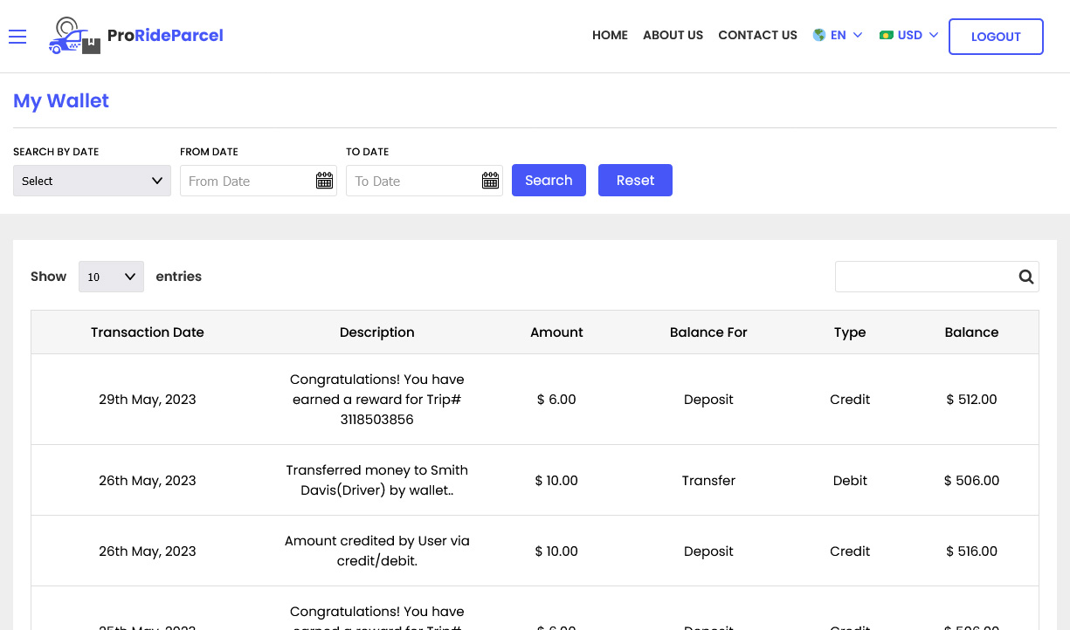Click the $ 506.00 balance in Debit row
The image size is (1070, 630).
coord(971,481)
